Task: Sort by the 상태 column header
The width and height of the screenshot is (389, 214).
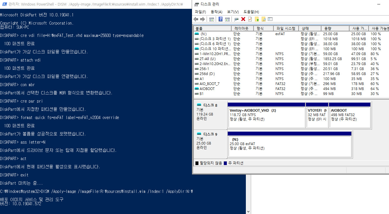Action: tap(310, 28)
